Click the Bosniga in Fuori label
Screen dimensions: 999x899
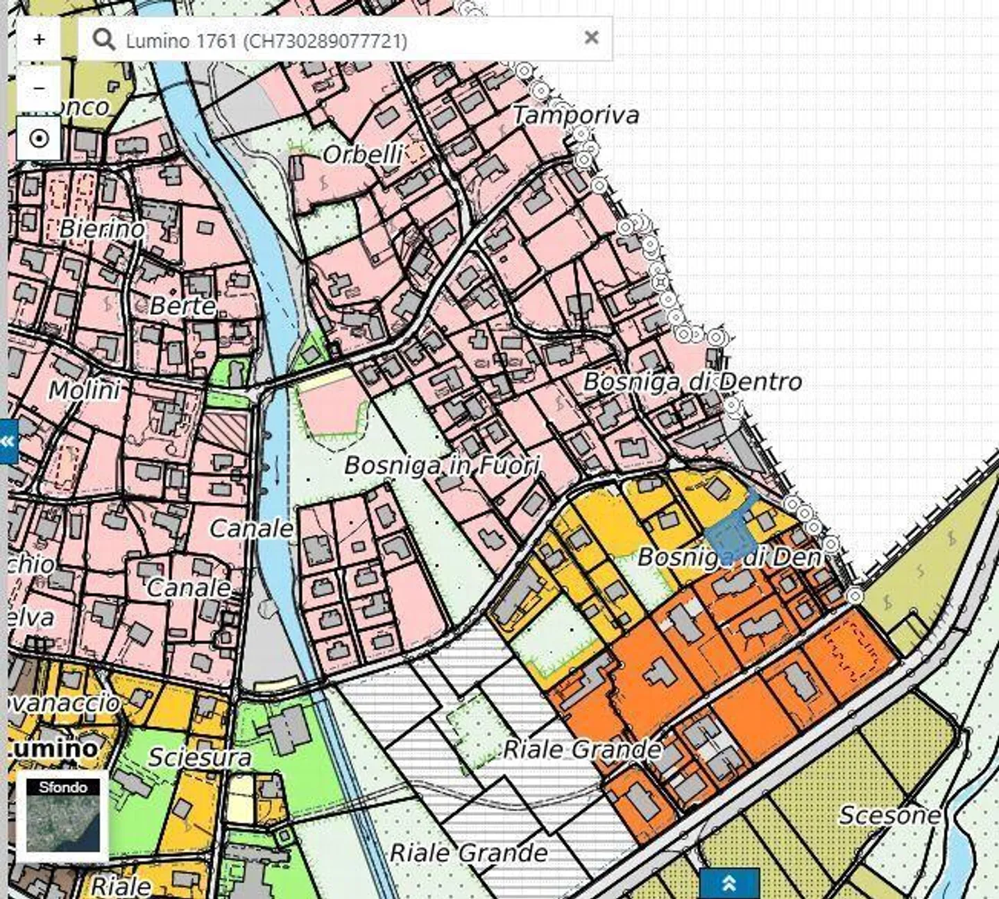(441, 465)
